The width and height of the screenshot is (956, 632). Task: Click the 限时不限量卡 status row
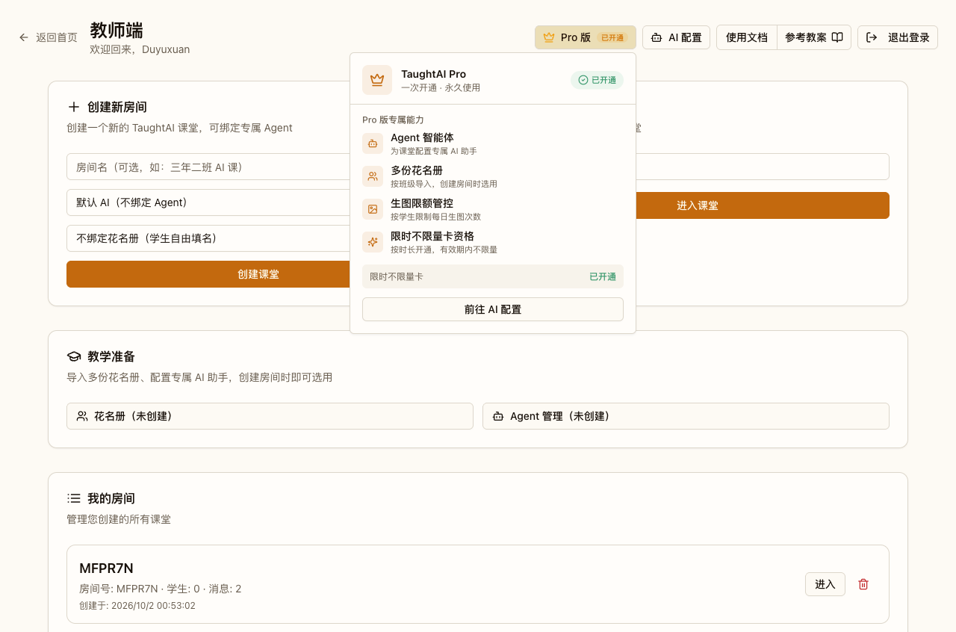pos(493,276)
